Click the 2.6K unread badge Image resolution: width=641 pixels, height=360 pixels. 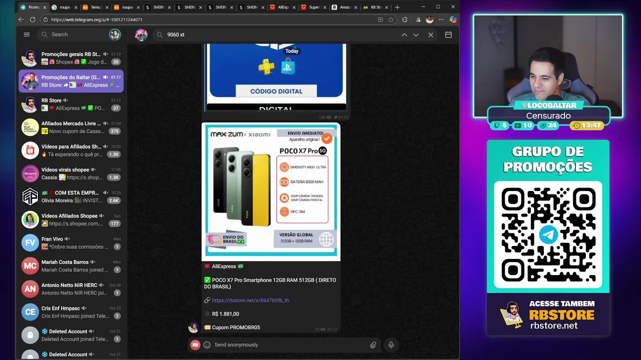(114, 200)
